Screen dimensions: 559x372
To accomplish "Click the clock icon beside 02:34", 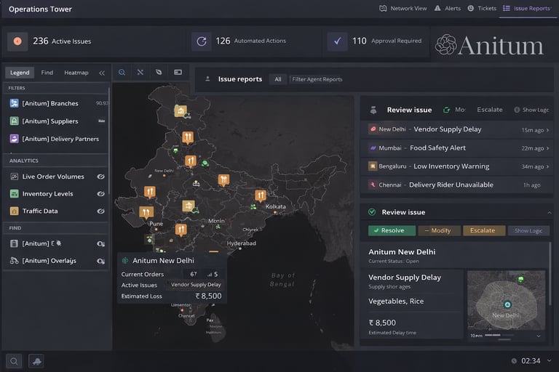I will click(x=514, y=361).
